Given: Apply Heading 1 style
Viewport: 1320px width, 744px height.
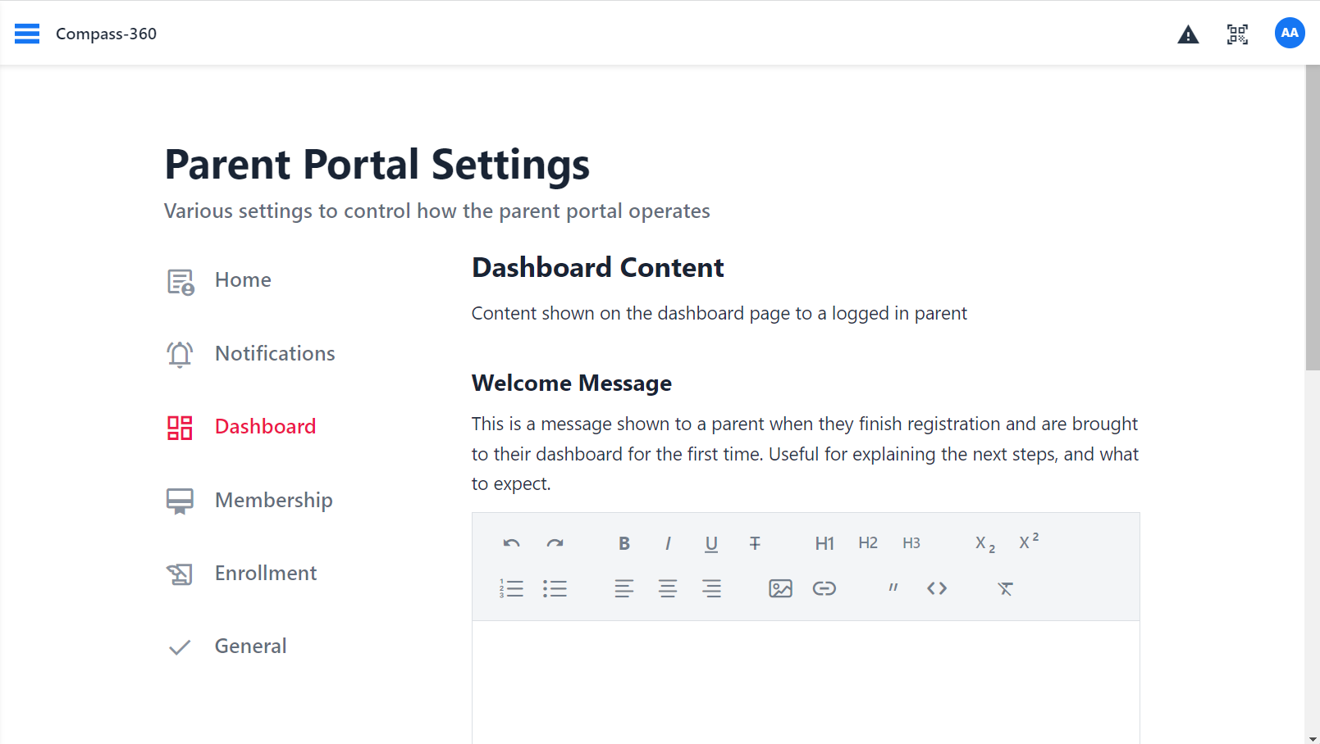Looking at the screenshot, I should (x=824, y=543).
